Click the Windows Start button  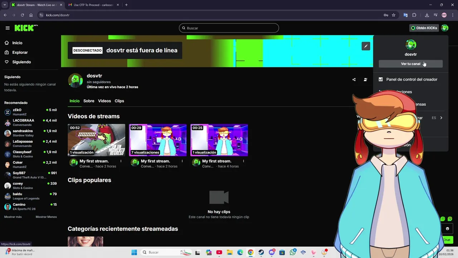[134, 252]
